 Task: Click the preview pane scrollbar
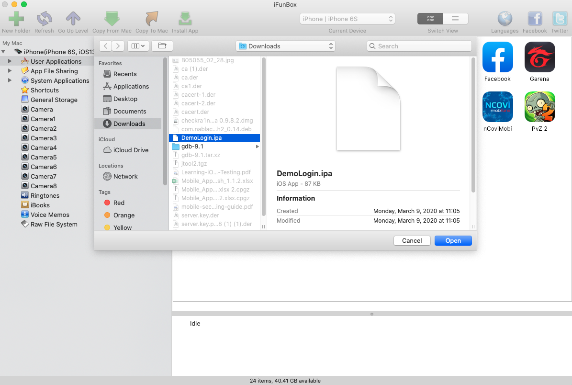coord(473,125)
